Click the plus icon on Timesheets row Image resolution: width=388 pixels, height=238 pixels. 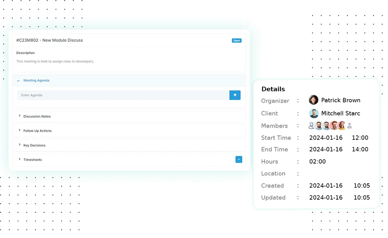[239, 159]
